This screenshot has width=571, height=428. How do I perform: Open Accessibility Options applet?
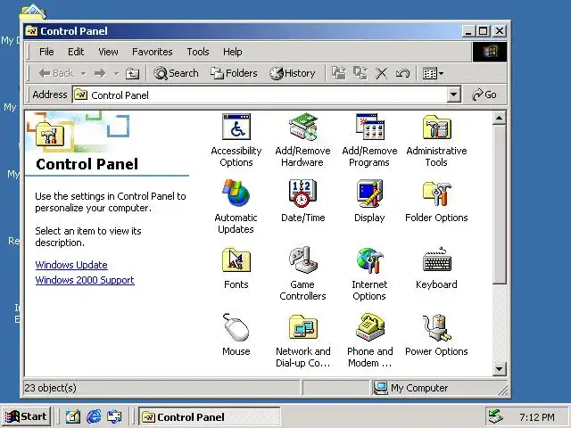point(236,140)
